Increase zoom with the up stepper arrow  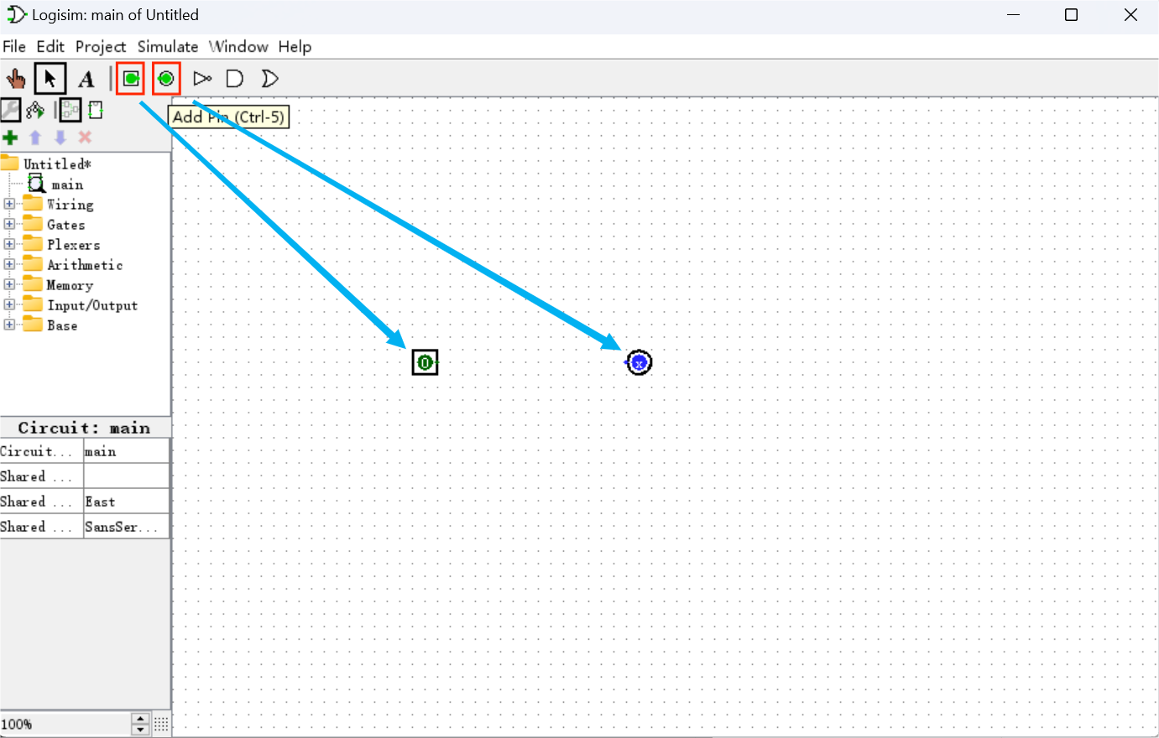pos(140,719)
